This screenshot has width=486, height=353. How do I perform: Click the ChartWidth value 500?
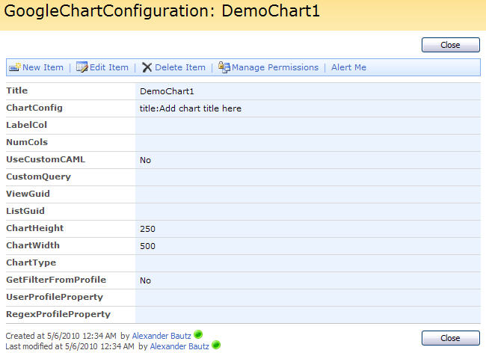[147, 245]
